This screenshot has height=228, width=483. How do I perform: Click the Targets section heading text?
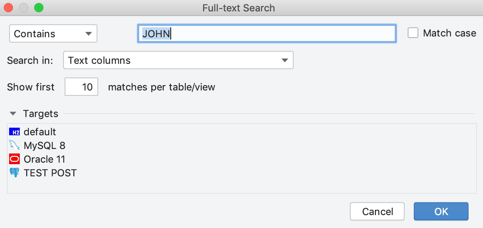coord(41,114)
